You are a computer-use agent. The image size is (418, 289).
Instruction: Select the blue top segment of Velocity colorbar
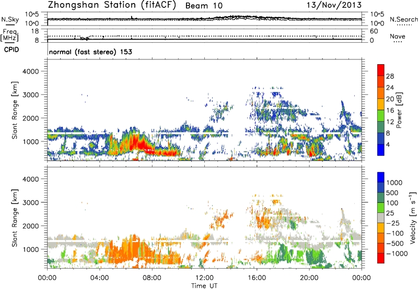(381, 177)
